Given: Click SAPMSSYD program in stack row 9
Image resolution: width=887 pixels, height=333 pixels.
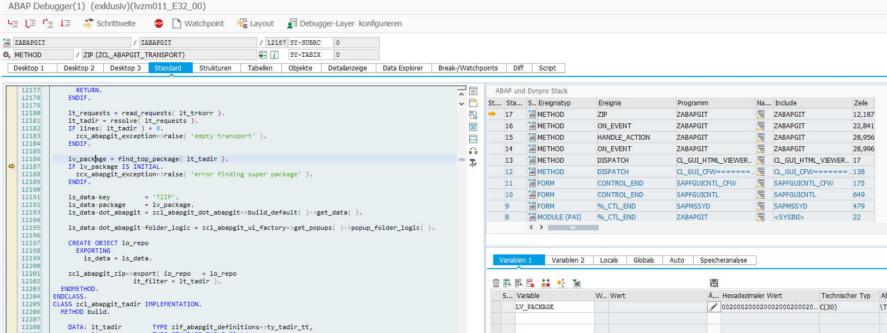Looking at the screenshot, I should point(693,206).
